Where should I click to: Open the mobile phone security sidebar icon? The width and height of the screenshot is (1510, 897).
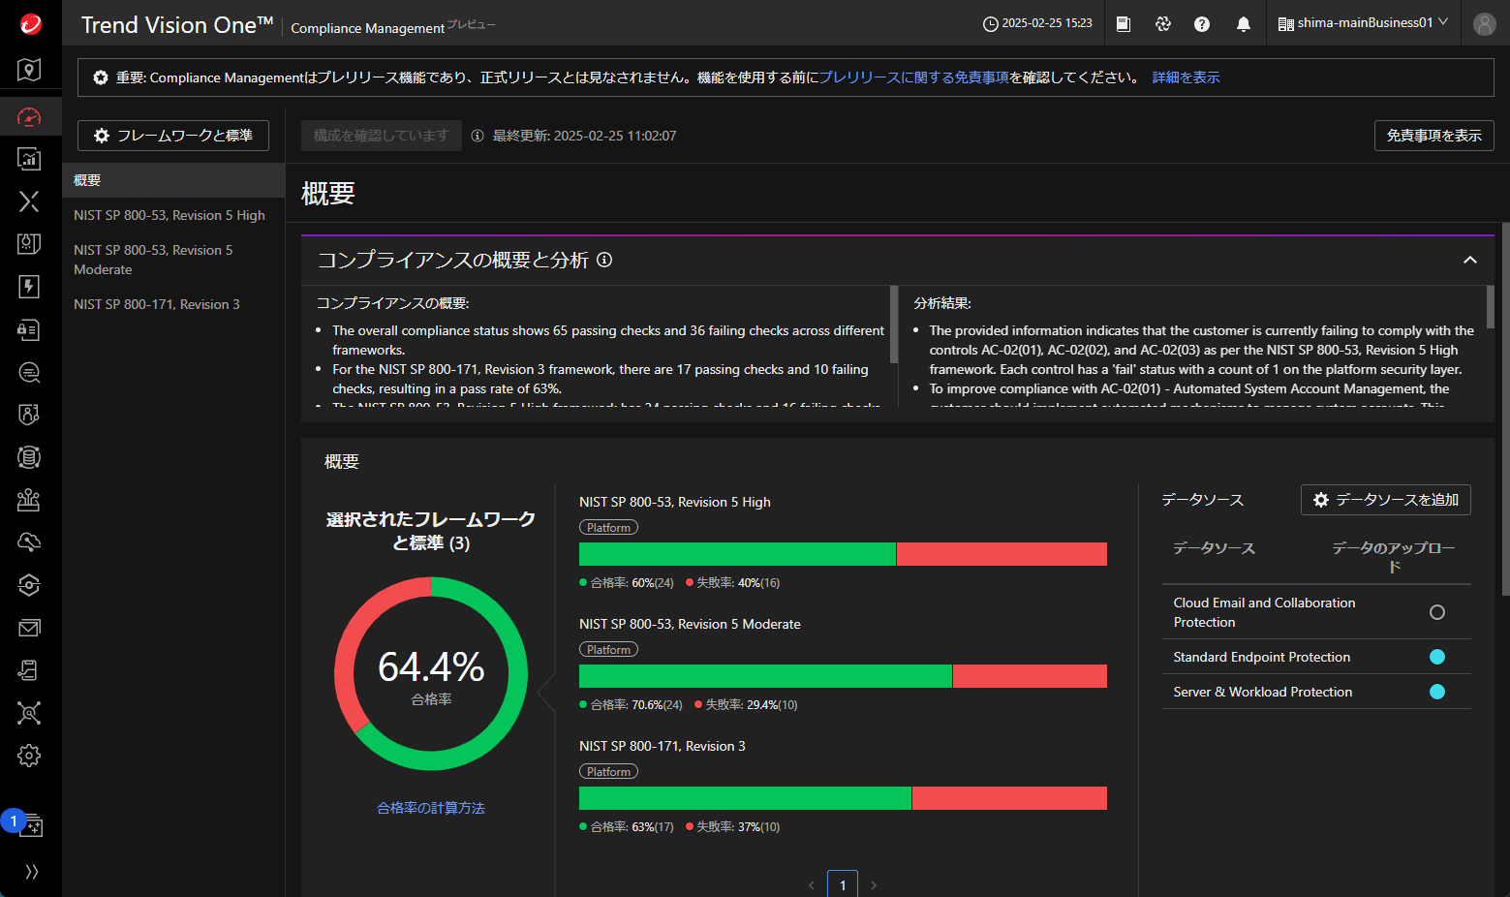[x=29, y=670]
